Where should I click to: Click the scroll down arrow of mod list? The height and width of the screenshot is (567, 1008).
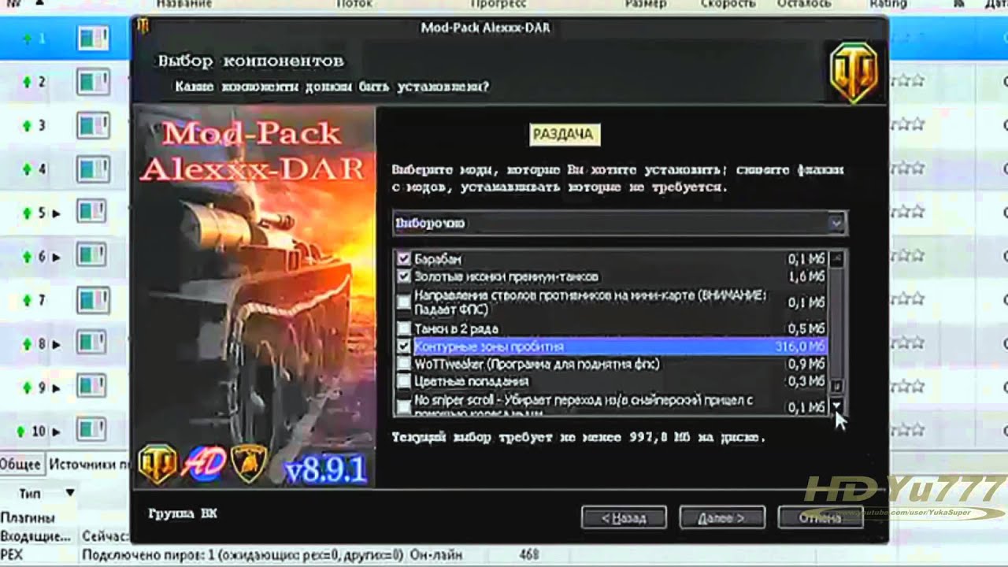click(838, 406)
